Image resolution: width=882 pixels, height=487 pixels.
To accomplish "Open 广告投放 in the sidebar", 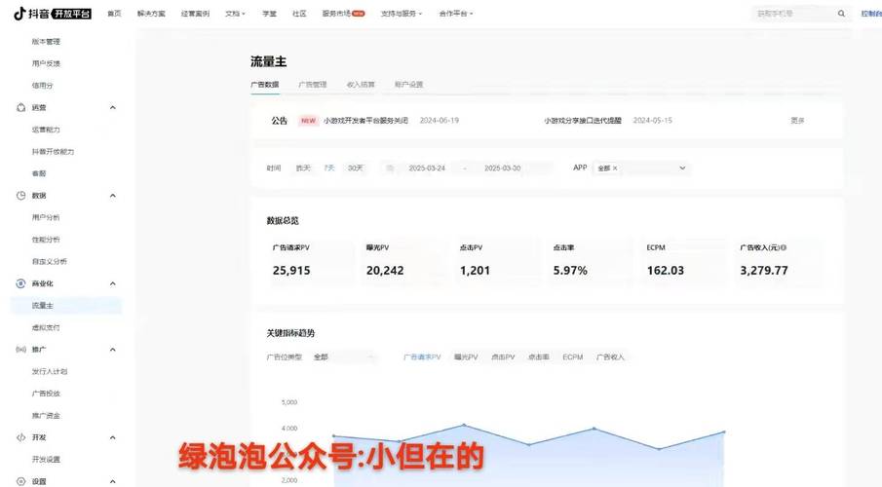I will pos(46,393).
